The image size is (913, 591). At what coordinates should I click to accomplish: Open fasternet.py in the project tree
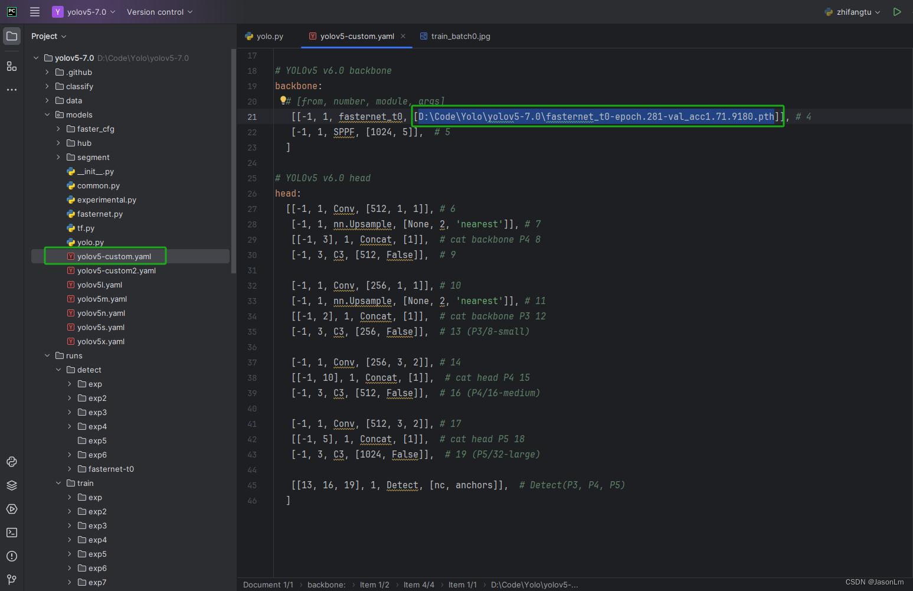click(x=100, y=214)
